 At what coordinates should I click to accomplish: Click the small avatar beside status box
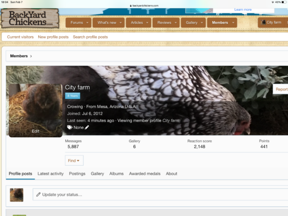coord(17,195)
